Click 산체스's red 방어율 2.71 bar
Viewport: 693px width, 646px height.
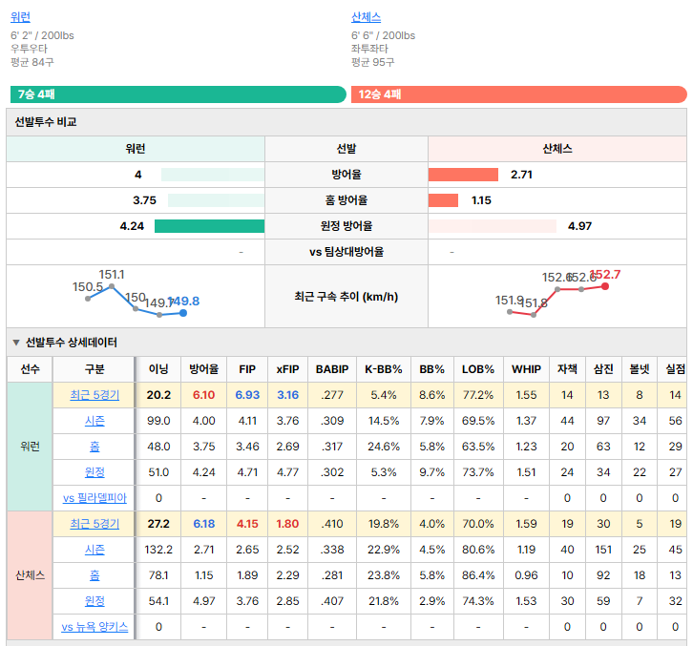pos(463,175)
